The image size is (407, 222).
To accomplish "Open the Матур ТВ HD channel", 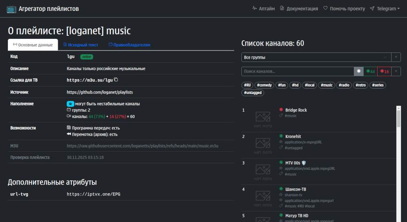I will tap(297, 215).
